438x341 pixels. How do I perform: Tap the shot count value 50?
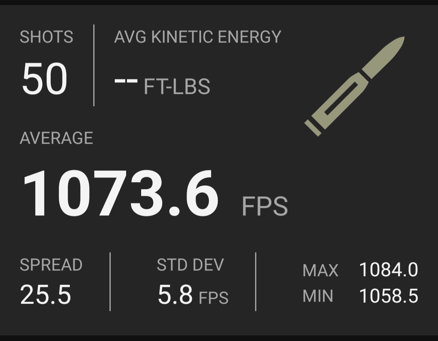pos(45,79)
